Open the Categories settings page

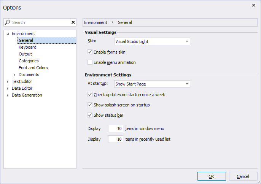tap(29, 61)
